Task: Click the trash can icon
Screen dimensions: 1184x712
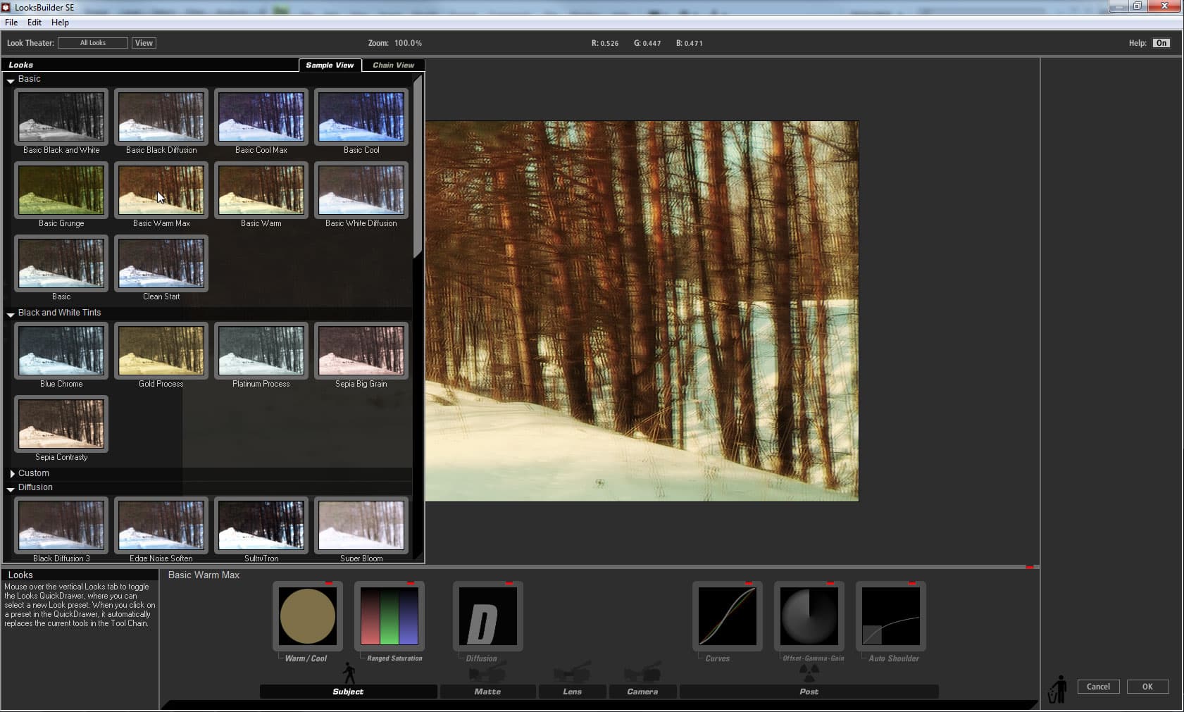Action: coord(1057,689)
